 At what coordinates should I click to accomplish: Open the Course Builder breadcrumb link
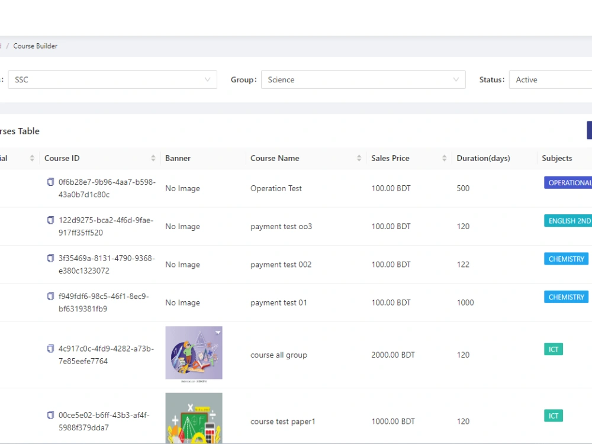(36, 46)
